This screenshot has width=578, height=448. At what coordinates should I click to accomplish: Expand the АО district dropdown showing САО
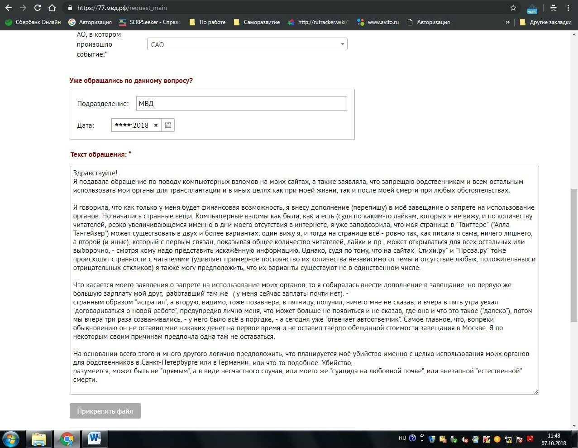point(247,44)
